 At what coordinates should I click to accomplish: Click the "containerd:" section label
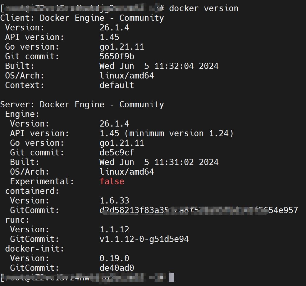(x=32, y=191)
